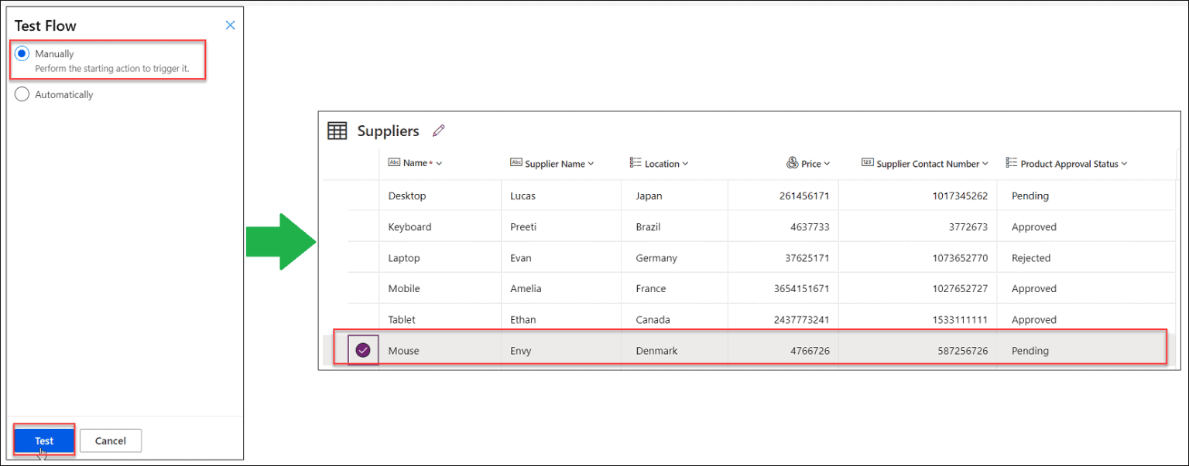Select the Laptop row's Rejected status cell
The image size is (1189, 466).
click(1031, 258)
